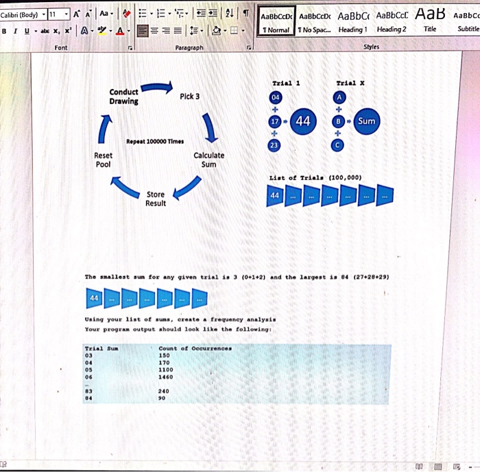
Task: Apply Heading 1 style
Action: point(353,21)
